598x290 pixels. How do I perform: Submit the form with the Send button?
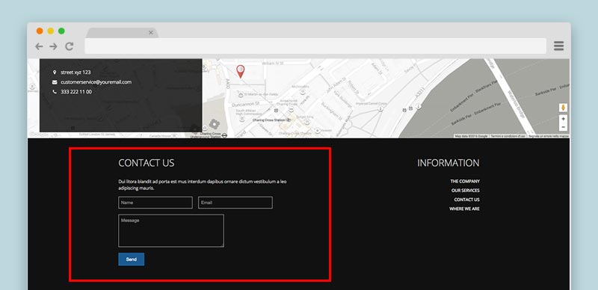(132, 259)
